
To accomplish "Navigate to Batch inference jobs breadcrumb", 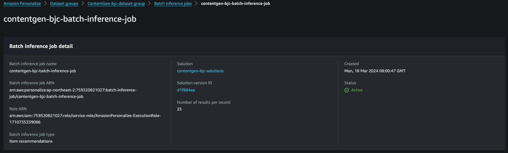I will pos(173,4).
